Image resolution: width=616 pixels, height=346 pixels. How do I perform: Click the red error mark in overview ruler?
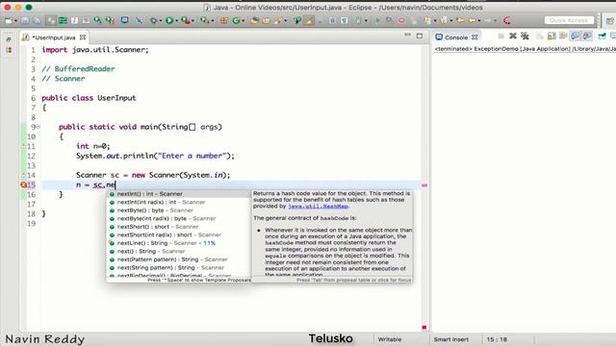424,185
